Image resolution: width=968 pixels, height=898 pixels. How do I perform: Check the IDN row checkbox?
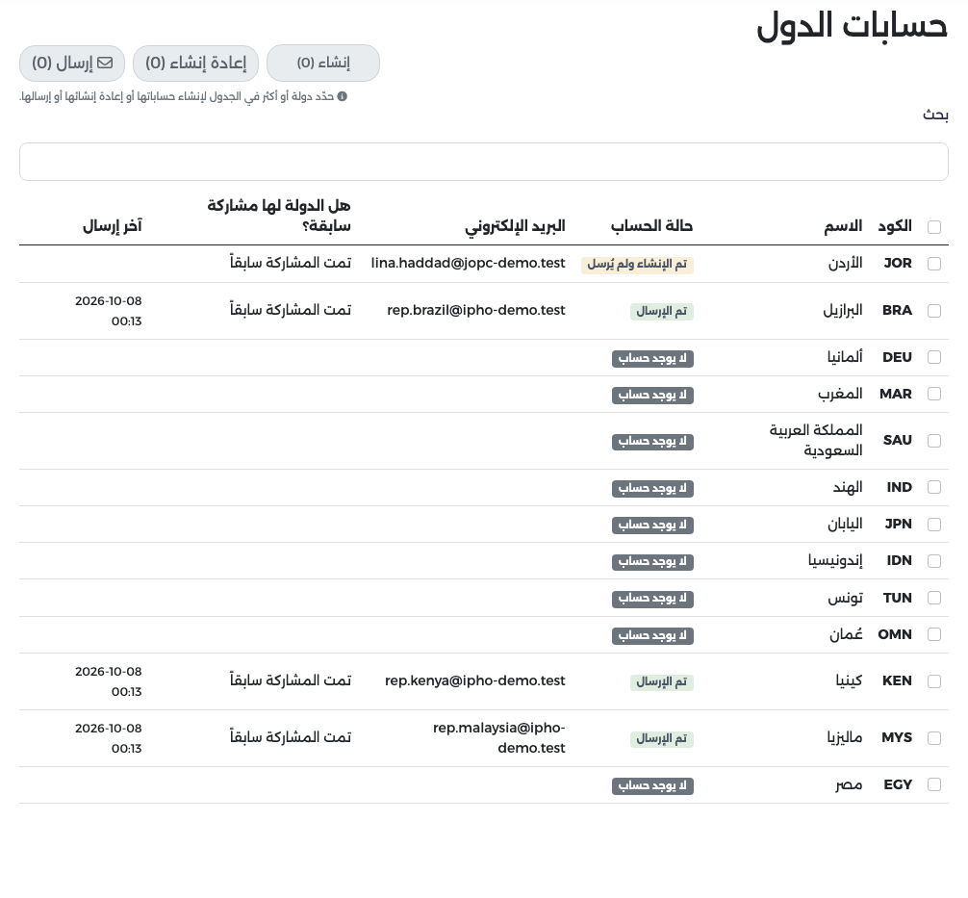[934, 561]
